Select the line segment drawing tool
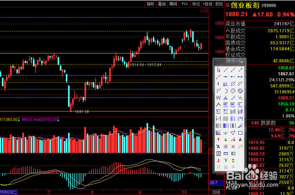Image resolution: width=295 pixels, height=195 pixels. tap(226, 70)
